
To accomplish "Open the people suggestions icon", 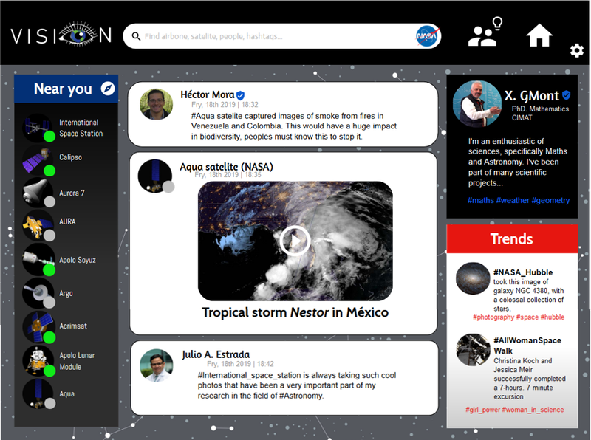I will 485,33.
